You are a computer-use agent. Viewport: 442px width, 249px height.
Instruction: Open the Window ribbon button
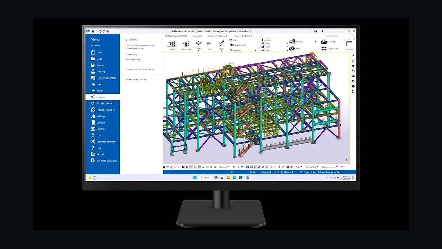(349, 45)
